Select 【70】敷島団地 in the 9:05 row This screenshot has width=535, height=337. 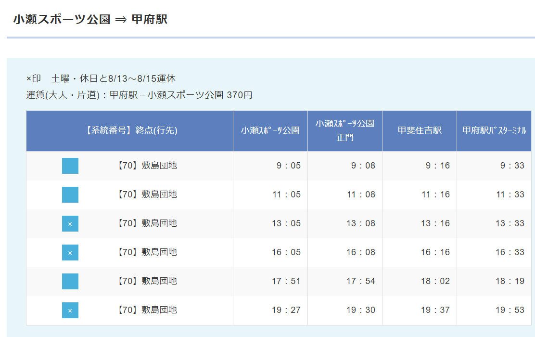[x=147, y=166]
